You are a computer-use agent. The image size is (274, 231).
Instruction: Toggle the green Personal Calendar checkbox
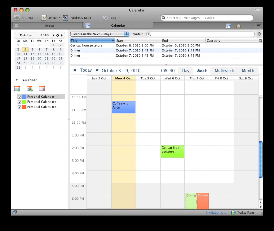pos(20,102)
